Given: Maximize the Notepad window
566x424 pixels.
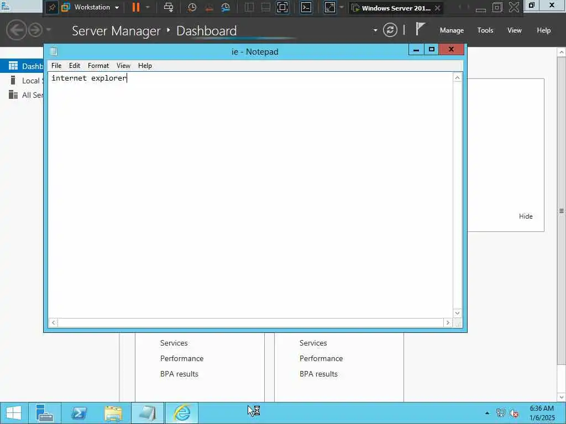Looking at the screenshot, I should point(431,49).
